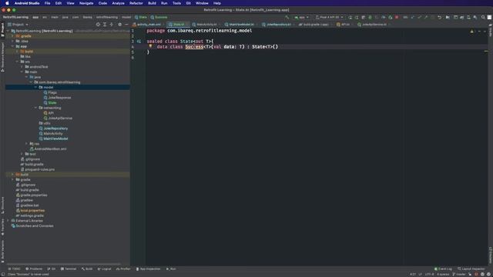This screenshot has width=493, height=277.
Task: Click the yellow intention lightbulb in editor
Action: tap(150, 46)
